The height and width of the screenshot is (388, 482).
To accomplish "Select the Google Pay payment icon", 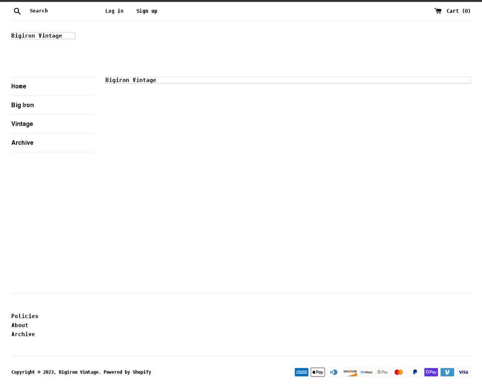I will (x=382, y=372).
